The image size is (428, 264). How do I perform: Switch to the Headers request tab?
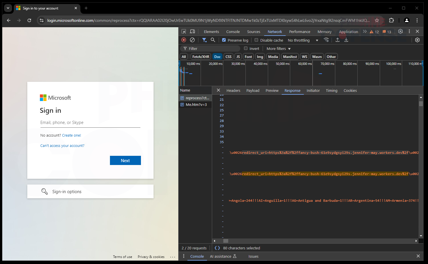[233, 90]
